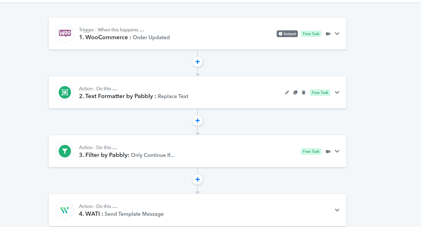
Task: Click the WooCommerce app logo icon
Action: coord(65,33)
